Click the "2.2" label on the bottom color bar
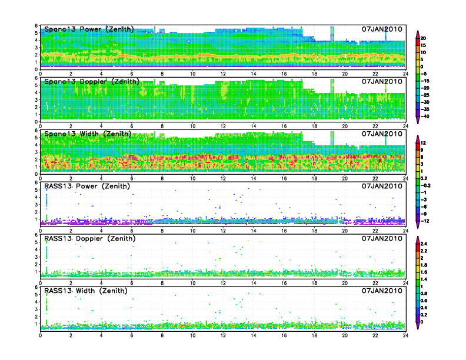This screenshot has height=360, width=466. tap(424, 251)
